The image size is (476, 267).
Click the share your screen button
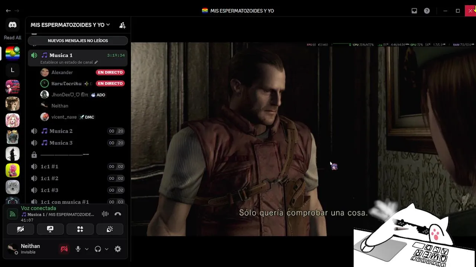[x=50, y=229]
